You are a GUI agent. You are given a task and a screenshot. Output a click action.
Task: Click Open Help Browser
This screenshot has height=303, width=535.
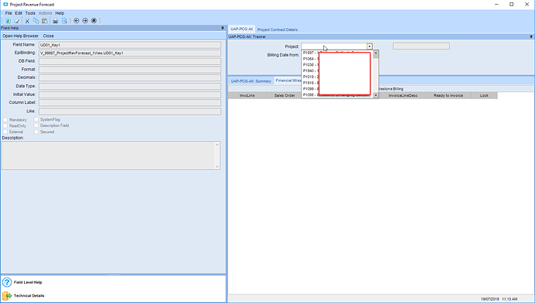click(20, 36)
